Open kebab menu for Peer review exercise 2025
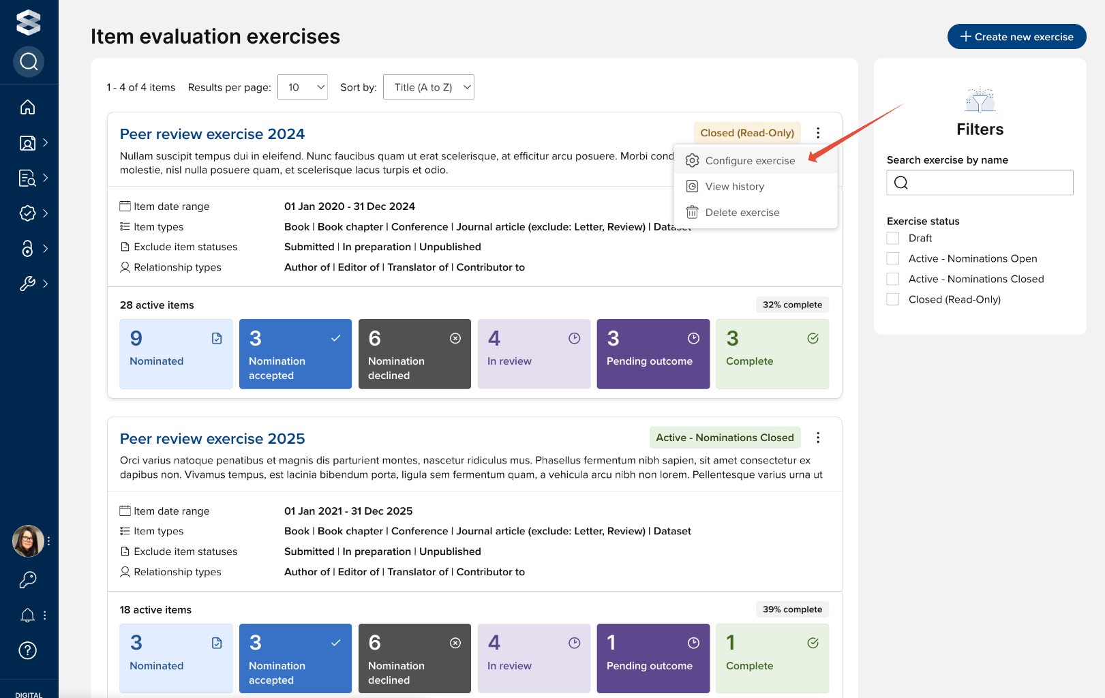Viewport: 1105px width, 698px height. pyautogui.click(x=818, y=438)
